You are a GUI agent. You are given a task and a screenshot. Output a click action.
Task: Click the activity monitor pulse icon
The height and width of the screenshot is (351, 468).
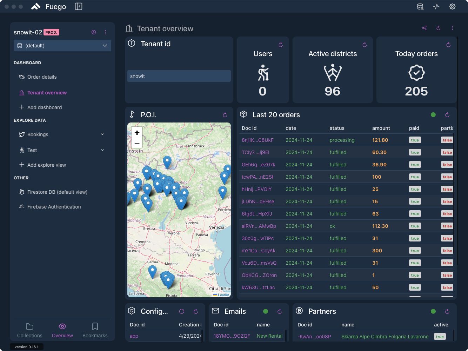click(x=436, y=6)
